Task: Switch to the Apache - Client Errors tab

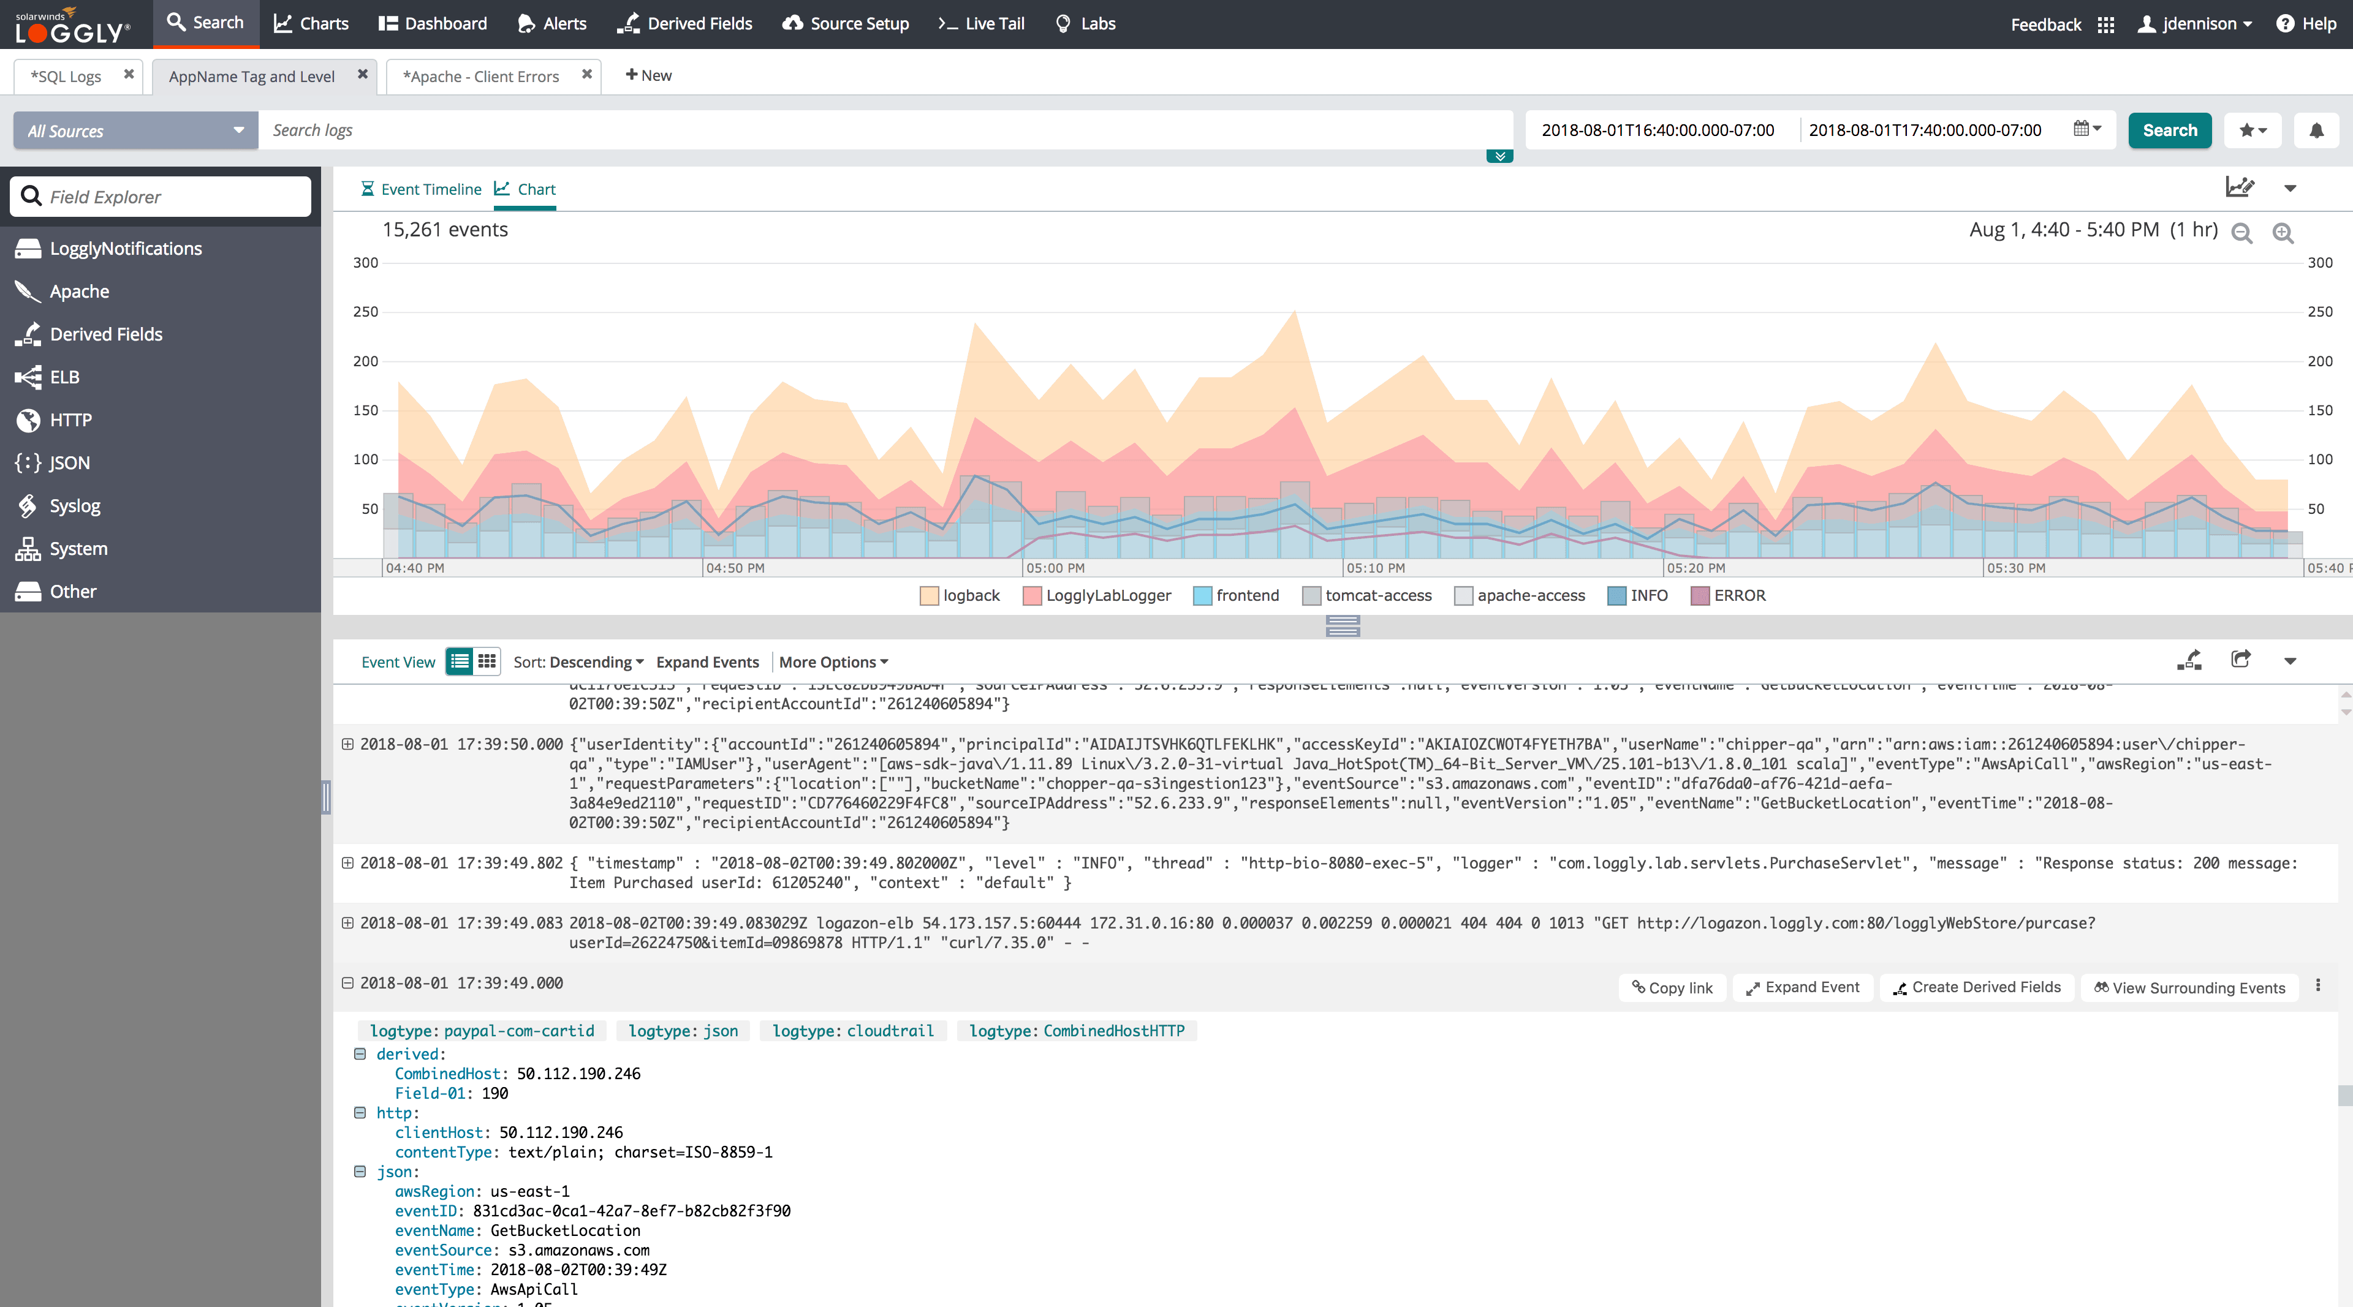Action: pos(482,76)
